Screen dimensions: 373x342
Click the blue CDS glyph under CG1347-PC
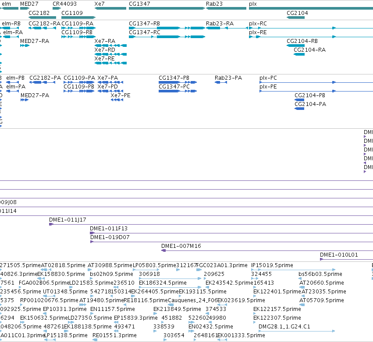tap(178, 91)
